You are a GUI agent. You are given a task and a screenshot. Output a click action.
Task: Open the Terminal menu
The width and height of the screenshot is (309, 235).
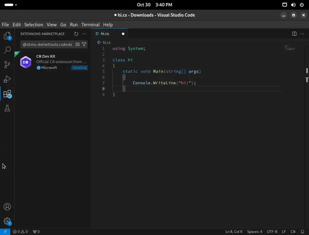click(x=91, y=25)
